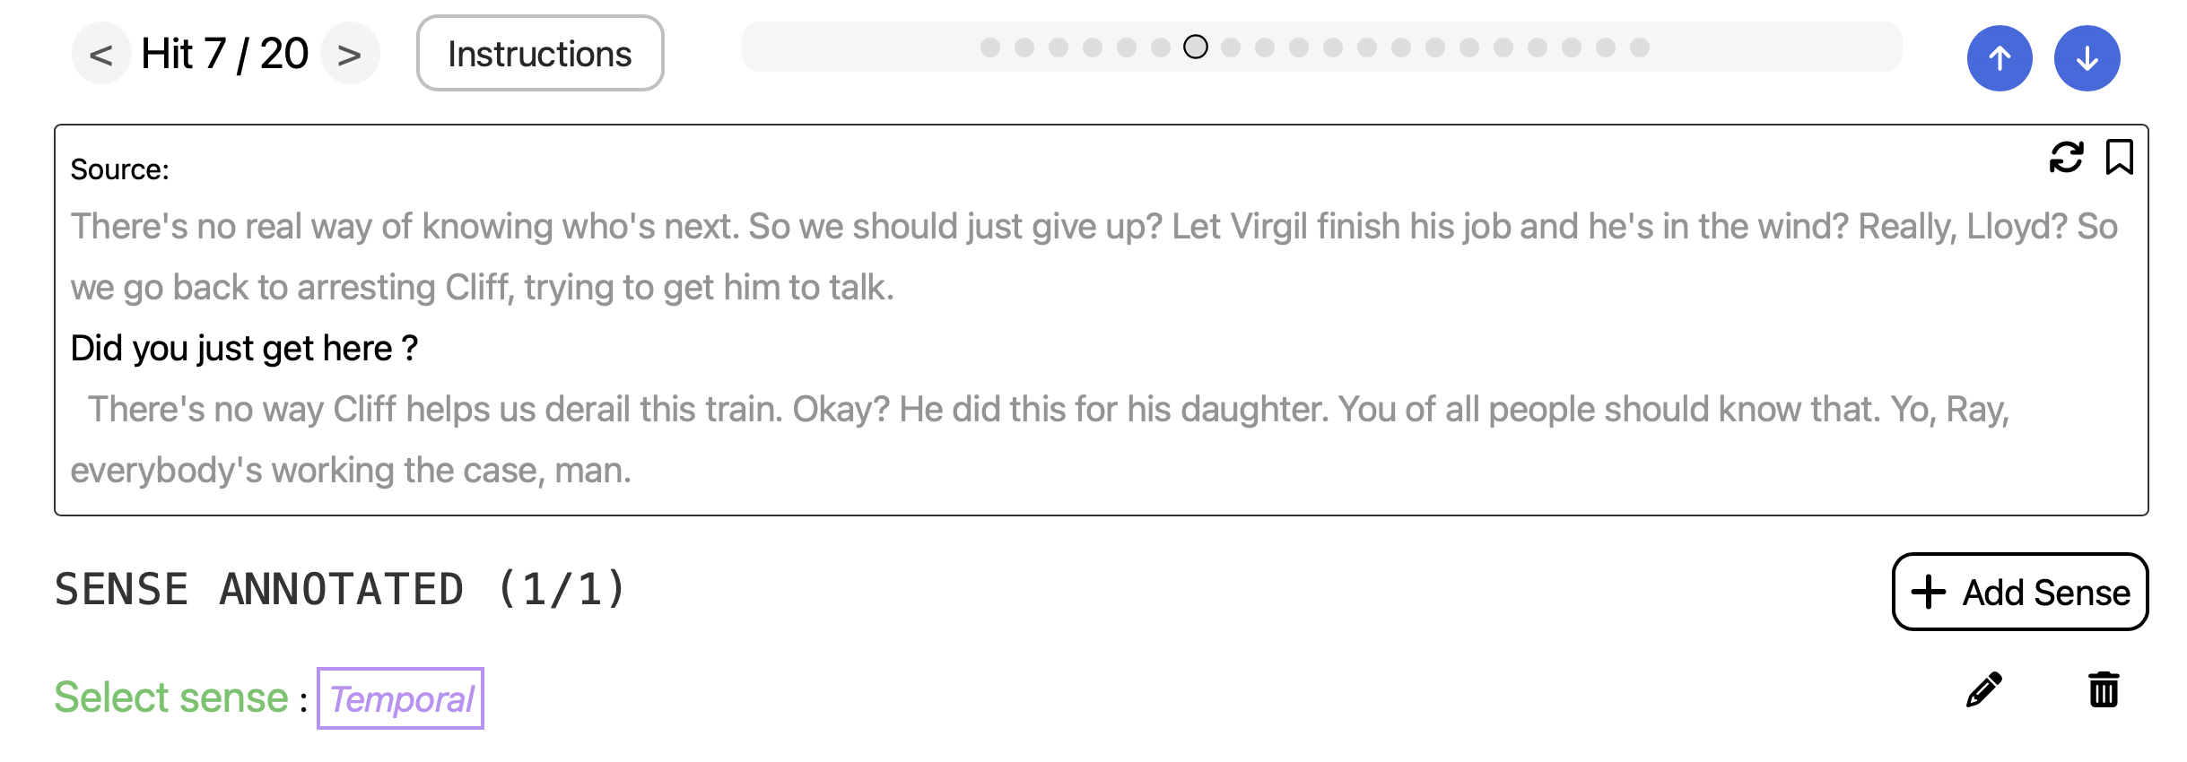Viewport: 2187px width, 762px height.
Task: Click the blue up arrow button
Action: coord(1999,58)
